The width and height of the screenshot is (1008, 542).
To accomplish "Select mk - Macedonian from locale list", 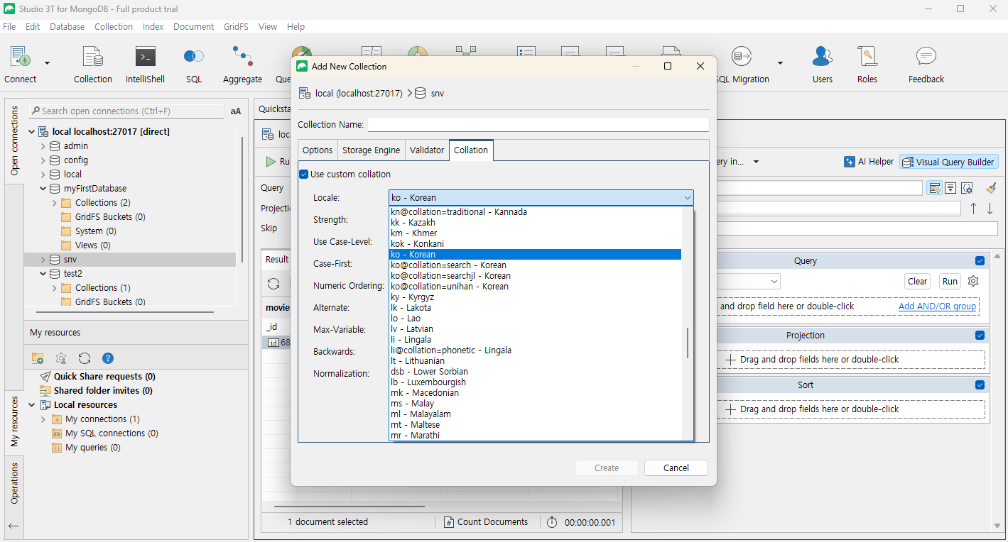I will click(535, 393).
